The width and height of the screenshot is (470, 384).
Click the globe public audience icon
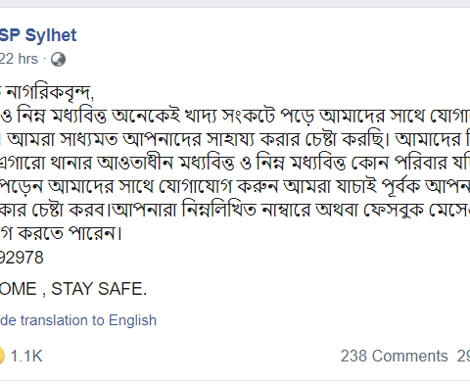pyautogui.click(x=59, y=60)
